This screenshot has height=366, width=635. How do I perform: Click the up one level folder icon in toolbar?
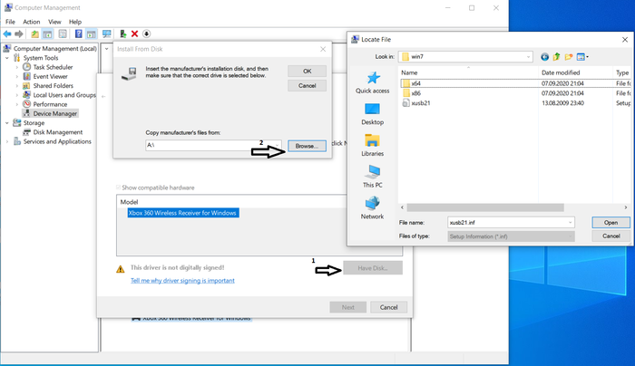[x=34, y=34]
